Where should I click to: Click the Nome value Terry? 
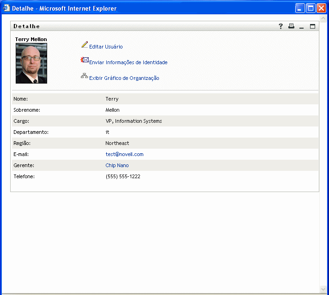112,99
